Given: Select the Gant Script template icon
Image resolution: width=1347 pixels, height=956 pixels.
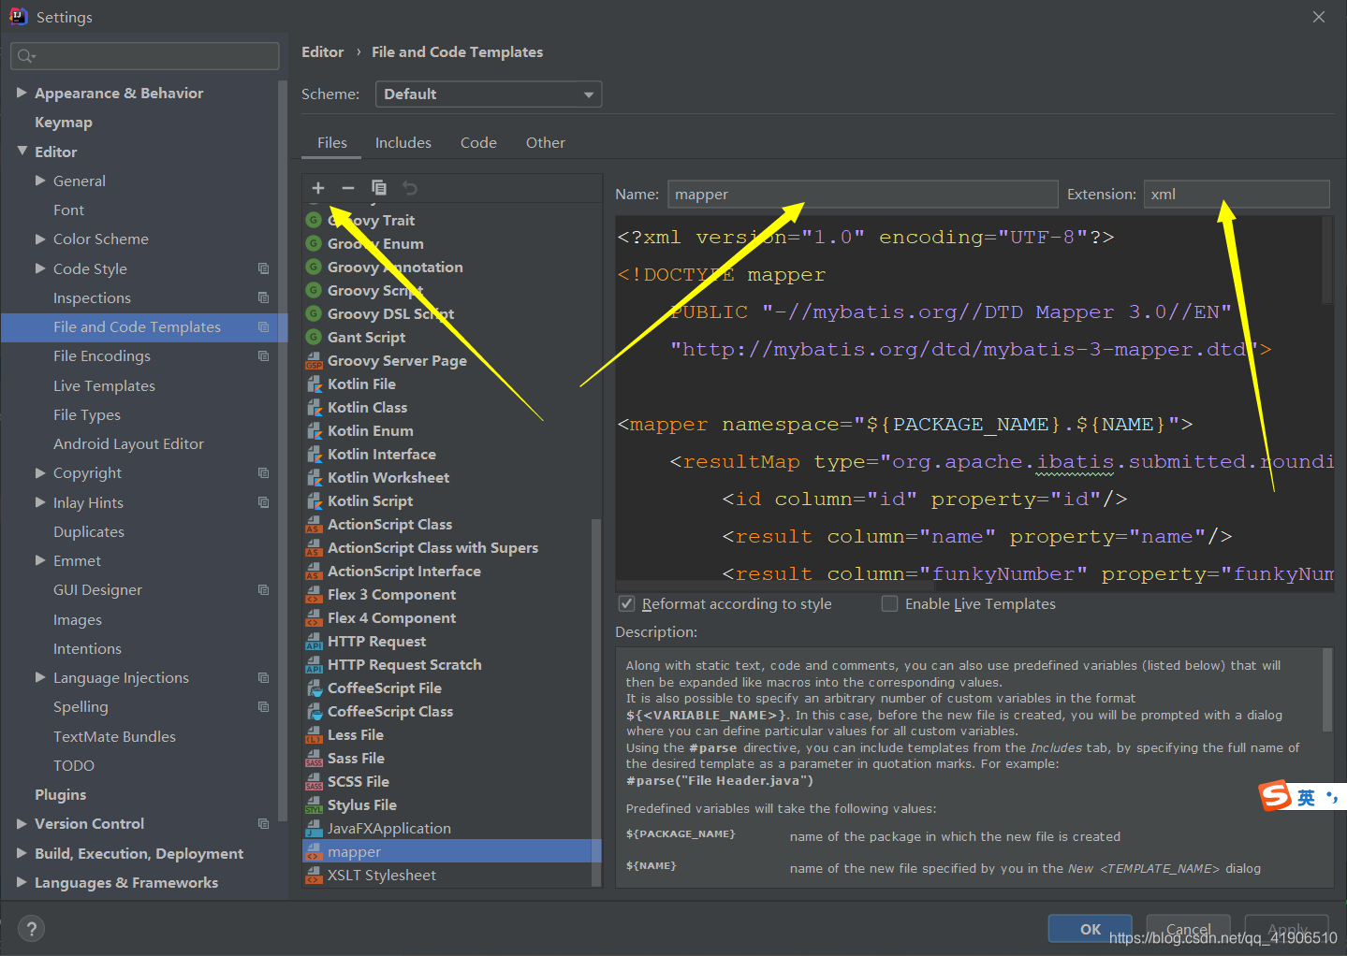Looking at the screenshot, I should pos(314,337).
